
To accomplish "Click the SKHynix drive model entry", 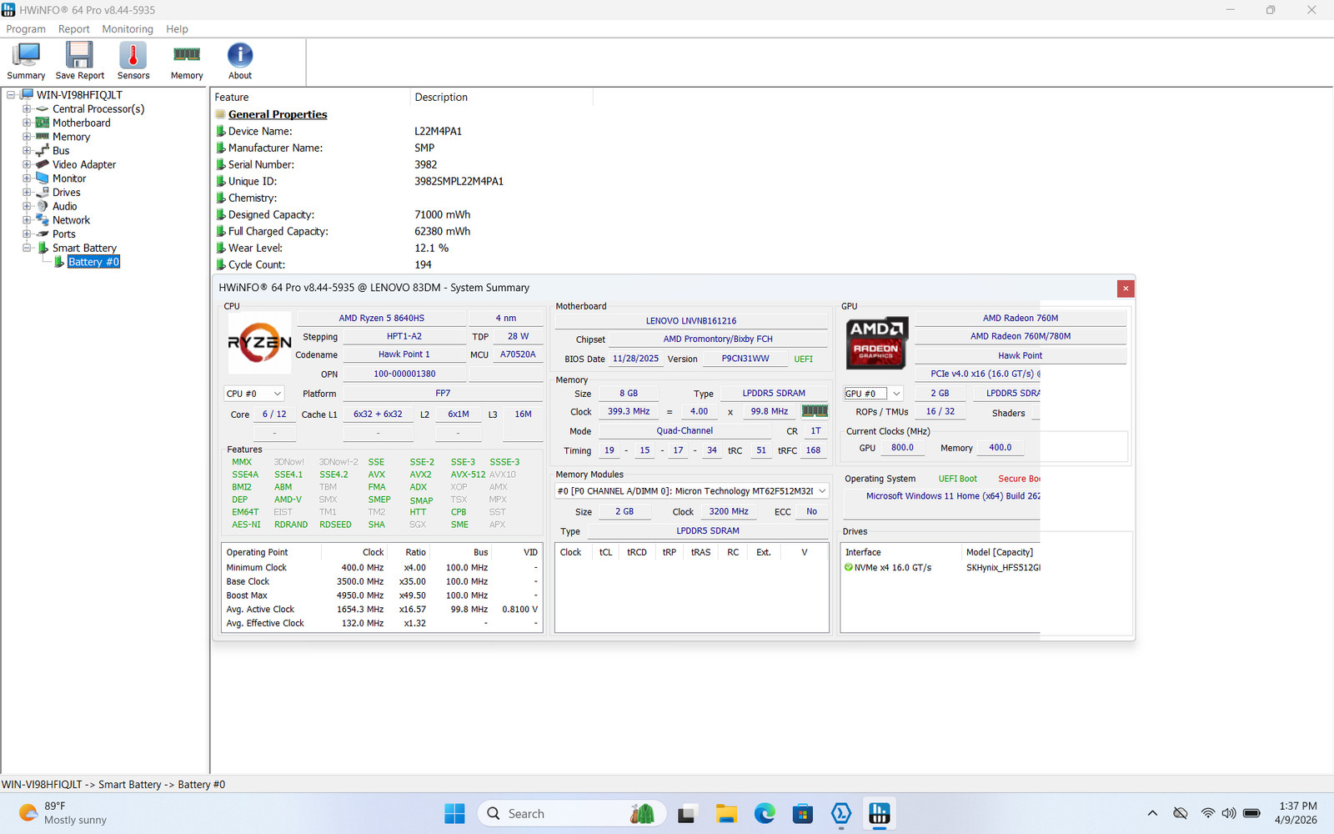I will (x=1003, y=568).
